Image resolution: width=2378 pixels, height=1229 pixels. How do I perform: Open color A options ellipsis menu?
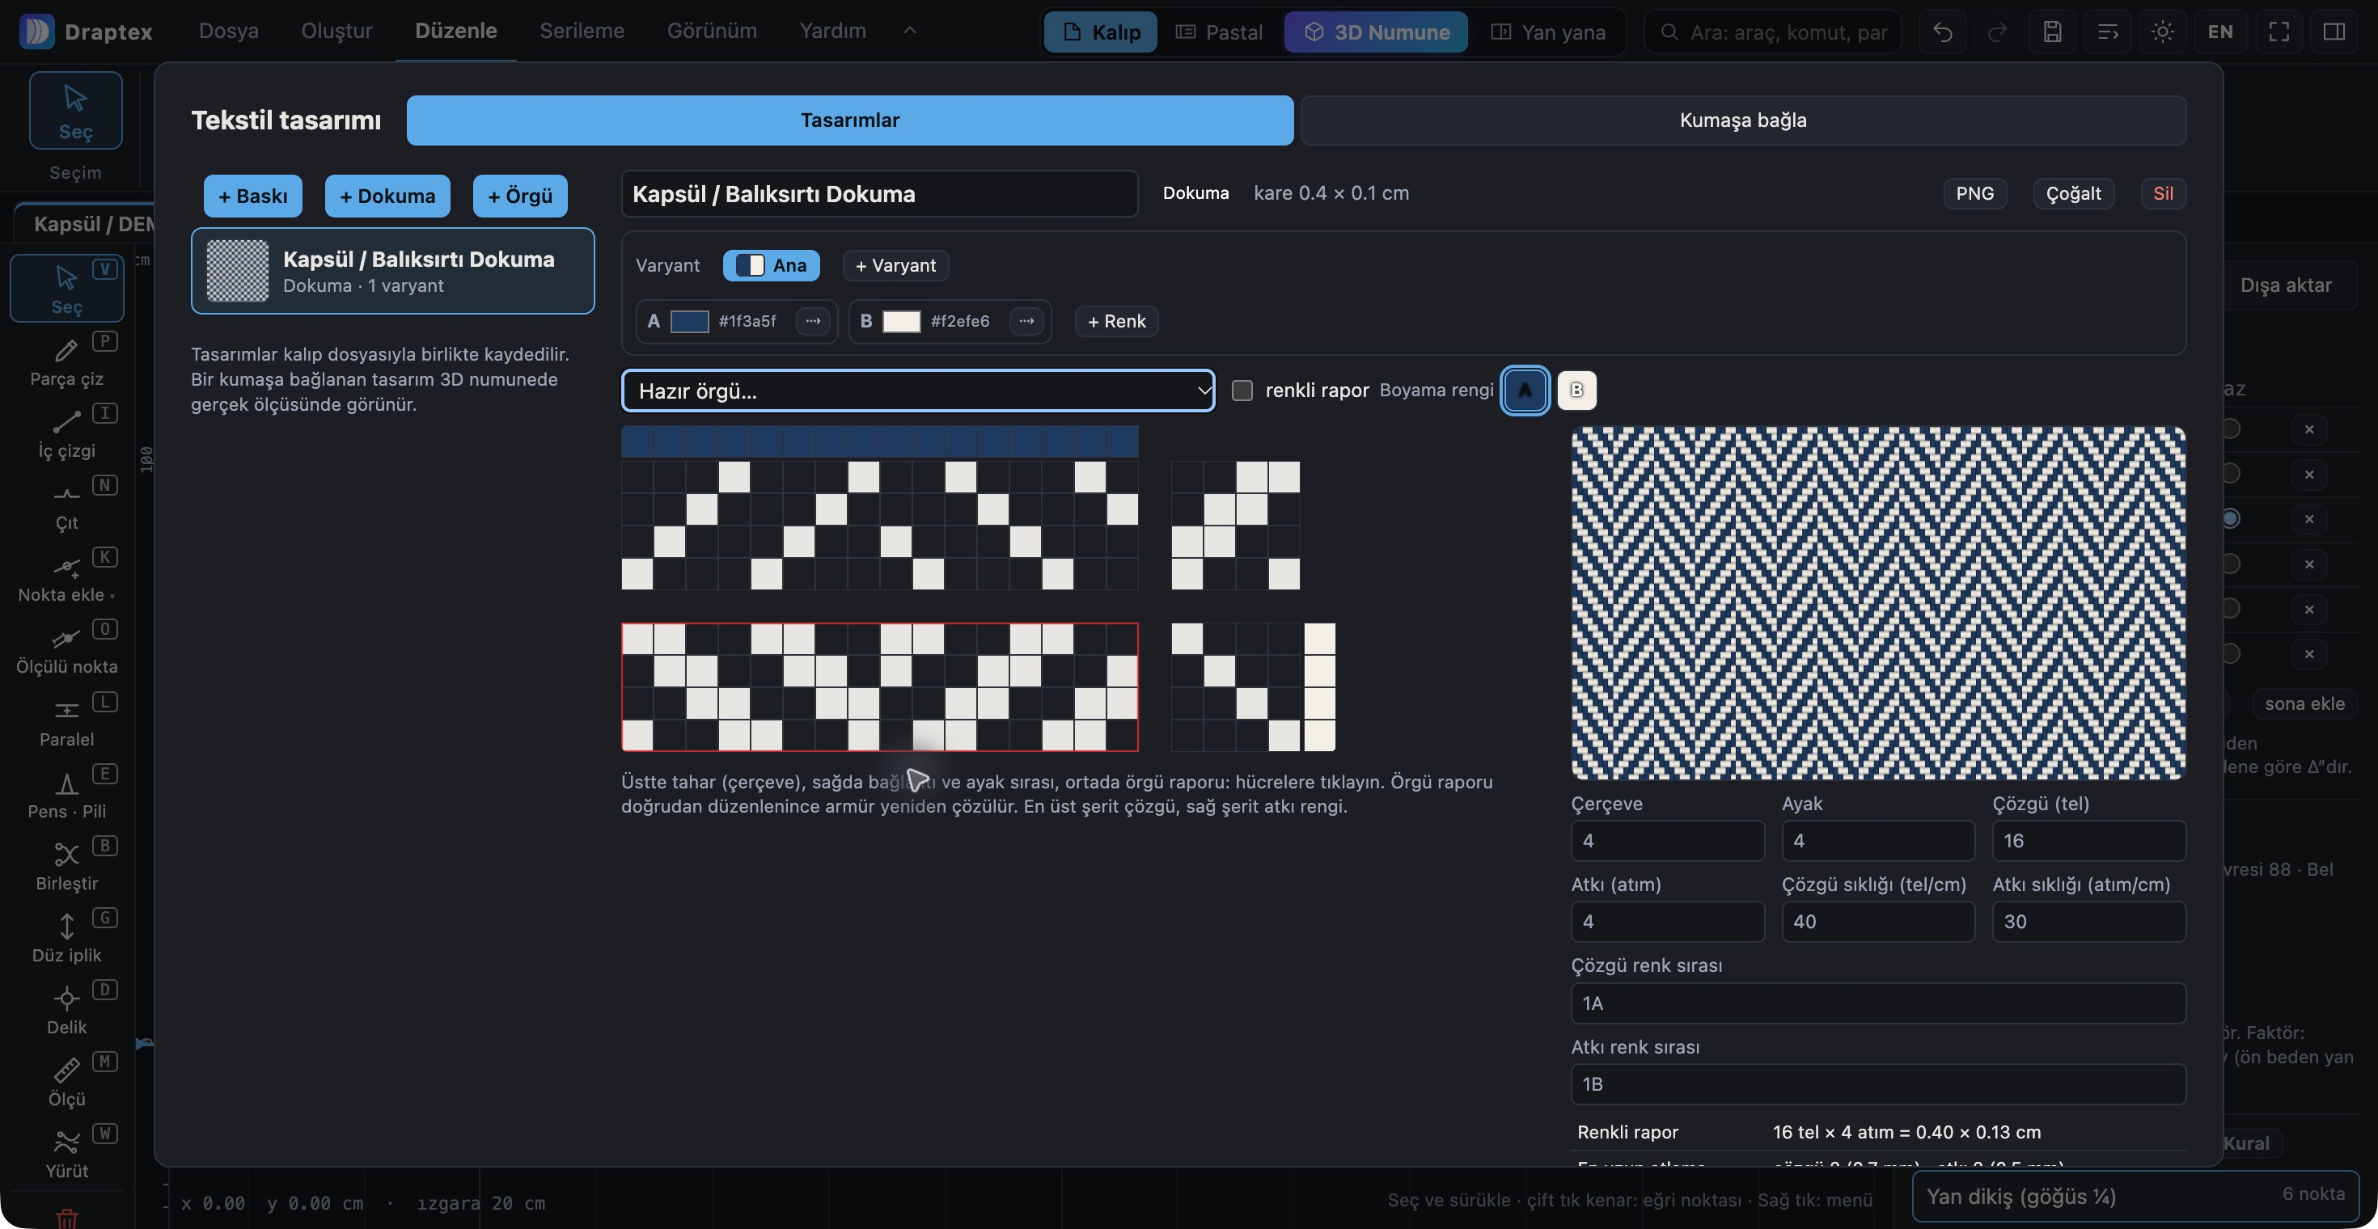pyautogui.click(x=812, y=321)
